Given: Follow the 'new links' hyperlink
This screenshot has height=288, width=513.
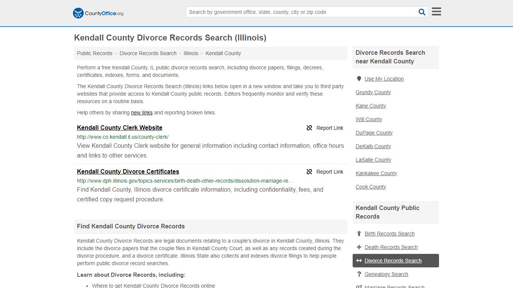Looking at the screenshot, I should pyautogui.click(x=142, y=112).
